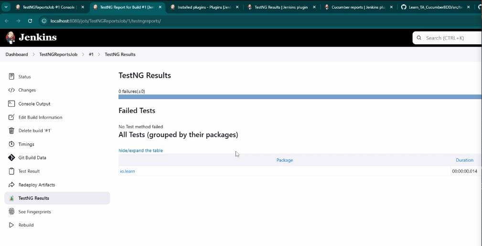This screenshot has width=482, height=246.
Task: Sort by the Duration column header
Action: click(464, 160)
